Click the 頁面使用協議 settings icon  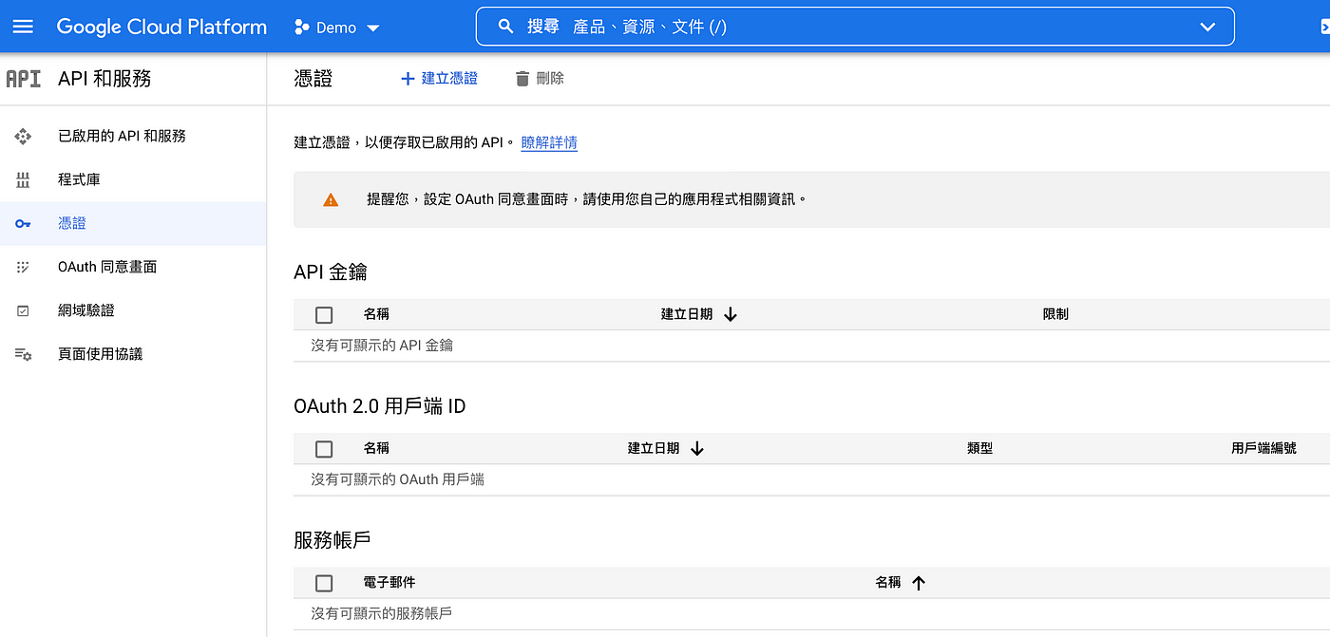24,355
